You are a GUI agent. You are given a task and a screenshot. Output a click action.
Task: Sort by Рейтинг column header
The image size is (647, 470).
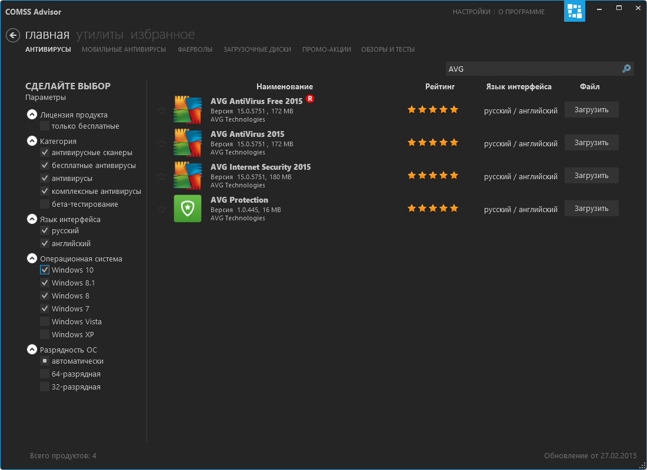[440, 86]
